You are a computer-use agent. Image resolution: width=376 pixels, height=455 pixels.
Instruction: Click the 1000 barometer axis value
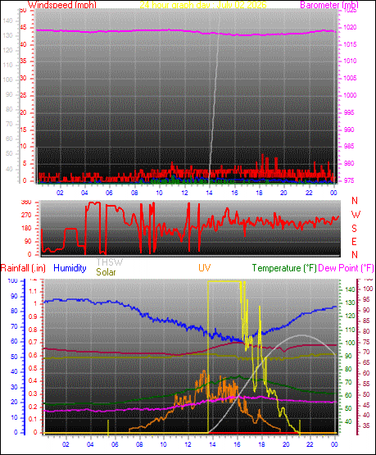click(x=350, y=95)
